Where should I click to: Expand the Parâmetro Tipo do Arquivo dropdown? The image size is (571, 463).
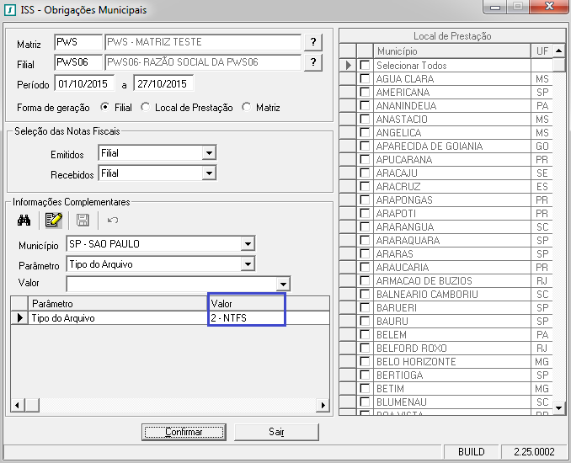[248, 264]
